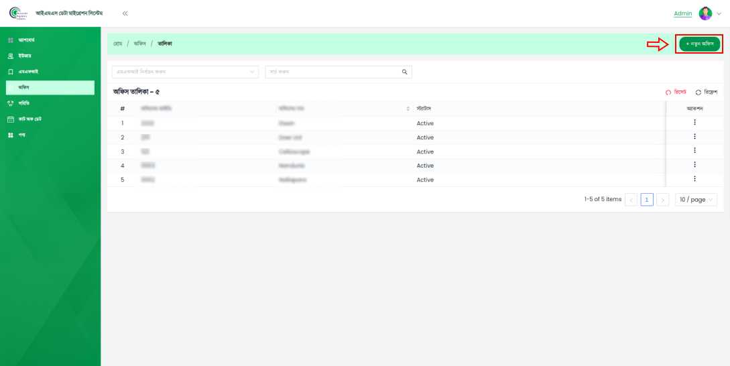Go to ইউজার (User) in the sidebar

tap(24, 56)
